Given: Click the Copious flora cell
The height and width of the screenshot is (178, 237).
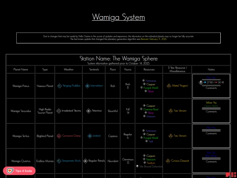Looking at the screenshot, I should [113, 136].
